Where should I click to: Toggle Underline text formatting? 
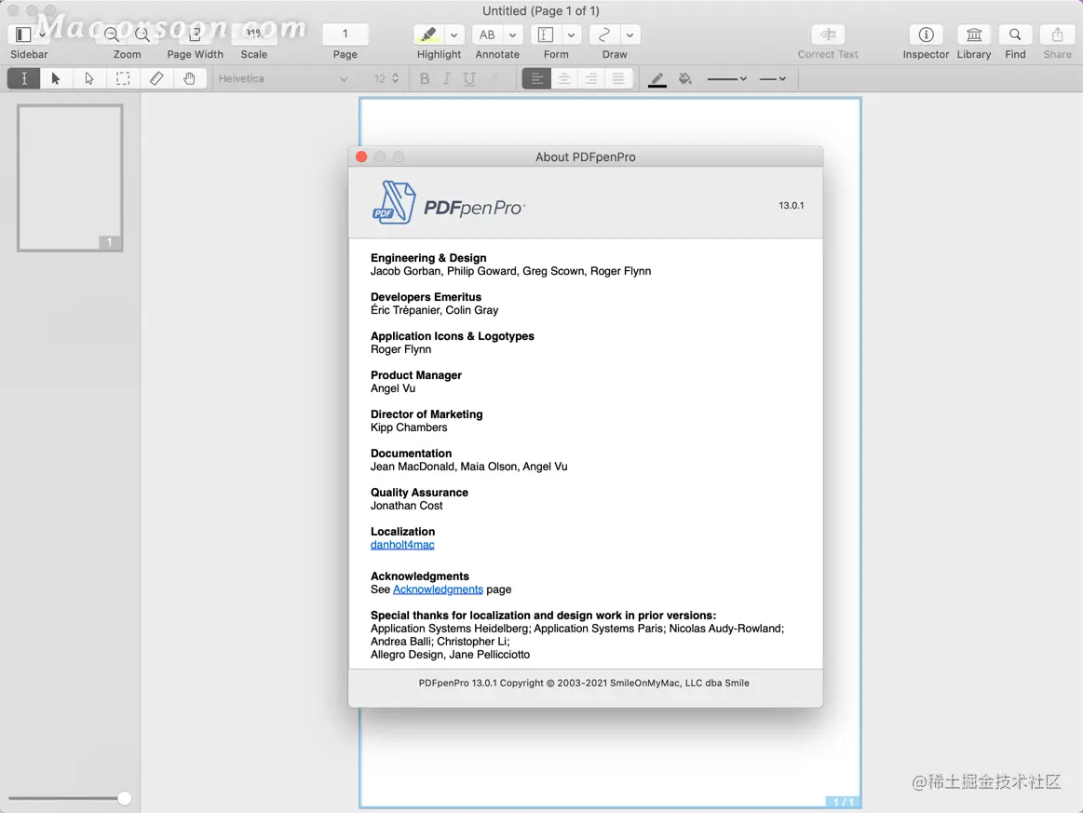(x=469, y=79)
